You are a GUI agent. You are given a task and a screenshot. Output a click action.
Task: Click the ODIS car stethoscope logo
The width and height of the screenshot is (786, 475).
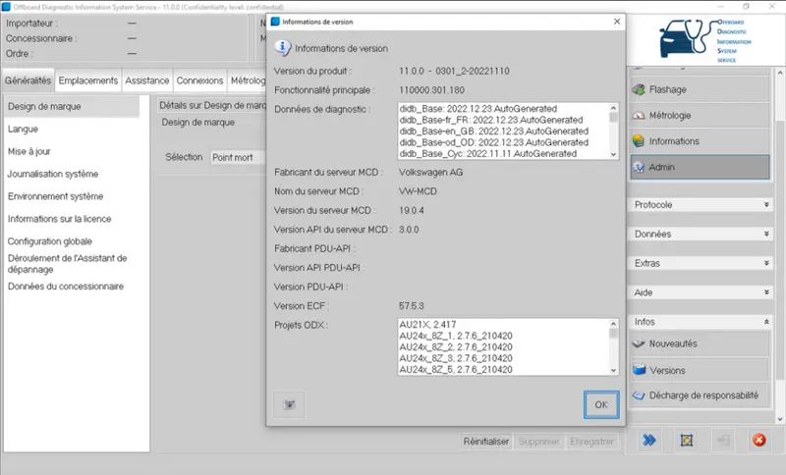pos(705,39)
